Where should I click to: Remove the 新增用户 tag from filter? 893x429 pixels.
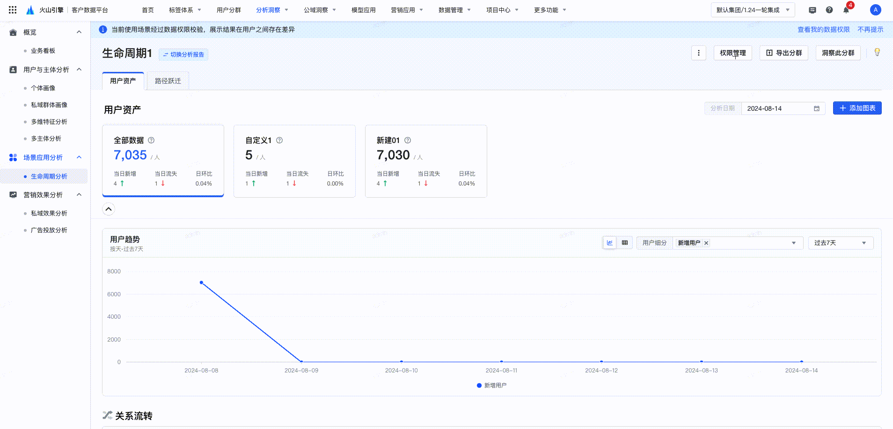706,243
